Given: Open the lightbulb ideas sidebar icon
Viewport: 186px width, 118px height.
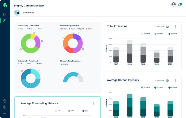Looking at the screenshot, I should (x=5, y=101).
